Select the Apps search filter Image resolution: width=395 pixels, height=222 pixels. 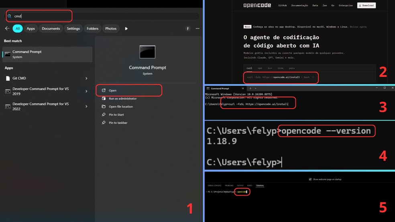coord(31,28)
